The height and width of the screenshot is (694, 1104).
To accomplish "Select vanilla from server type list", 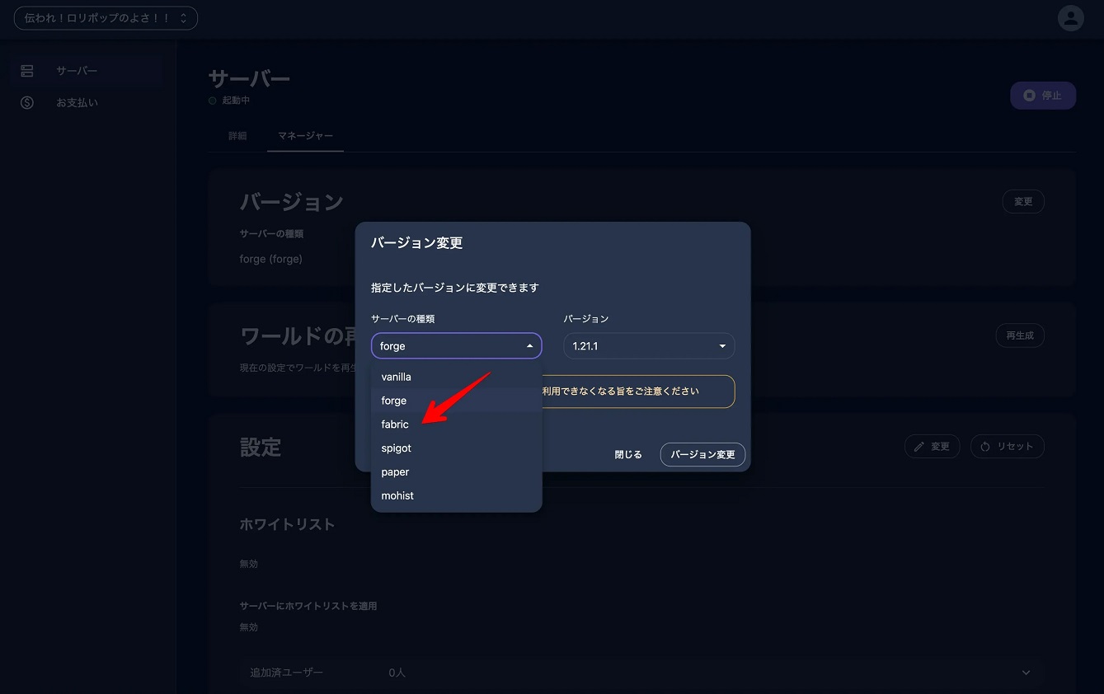I will [x=397, y=377].
